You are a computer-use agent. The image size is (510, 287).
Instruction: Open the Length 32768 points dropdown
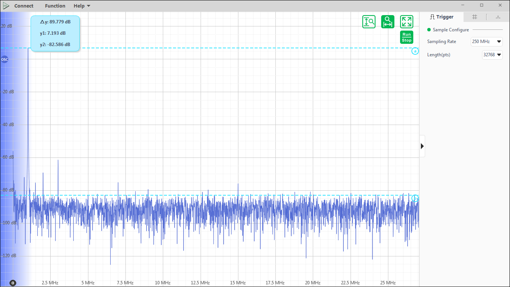coord(492,55)
